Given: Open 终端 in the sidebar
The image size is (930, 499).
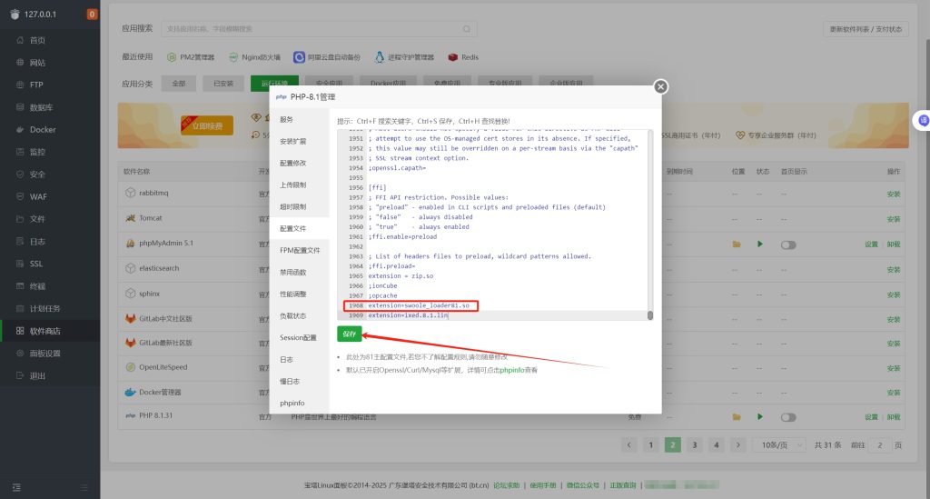Looking at the screenshot, I should tap(37, 286).
